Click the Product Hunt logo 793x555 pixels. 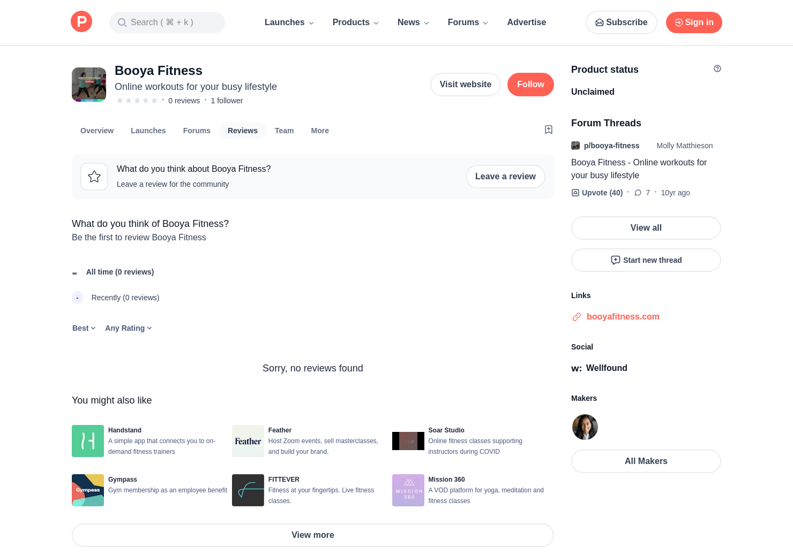(81, 22)
